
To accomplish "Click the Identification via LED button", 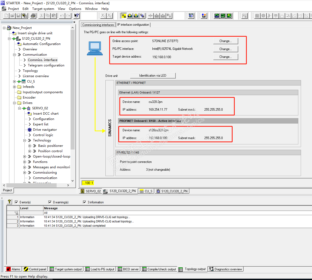I will [153, 76].
